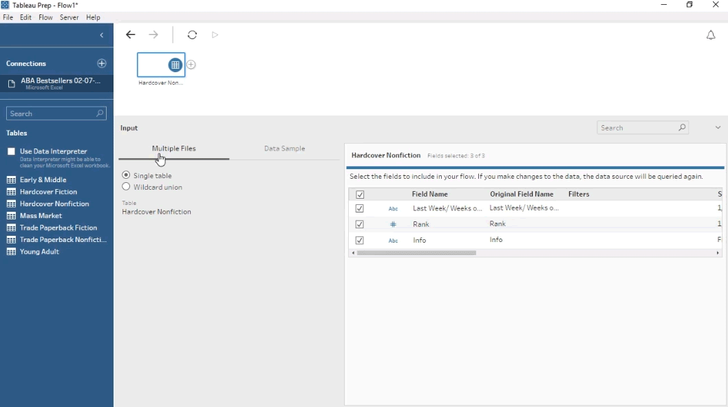Enable the Use Data Interpreter checkbox
Viewport: 728px width, 407px height.
11,151
